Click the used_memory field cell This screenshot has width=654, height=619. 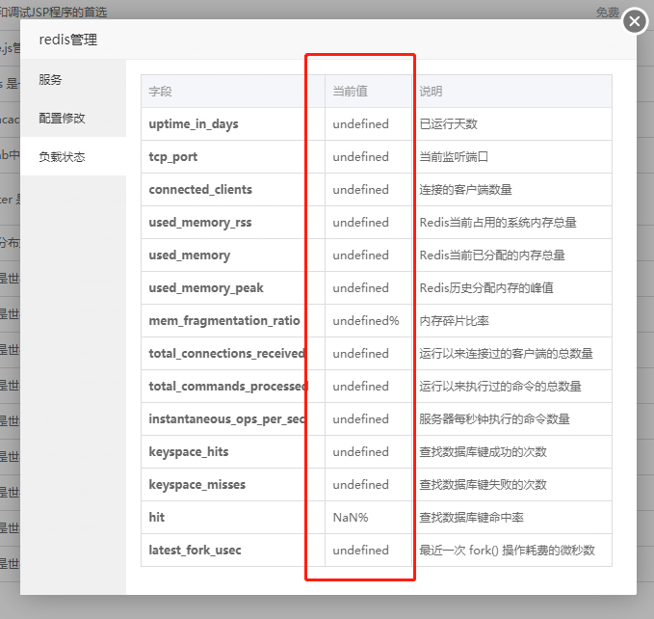coord(233,256)
